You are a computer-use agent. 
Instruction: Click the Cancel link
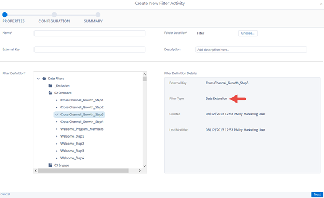[x=5, y=194]
